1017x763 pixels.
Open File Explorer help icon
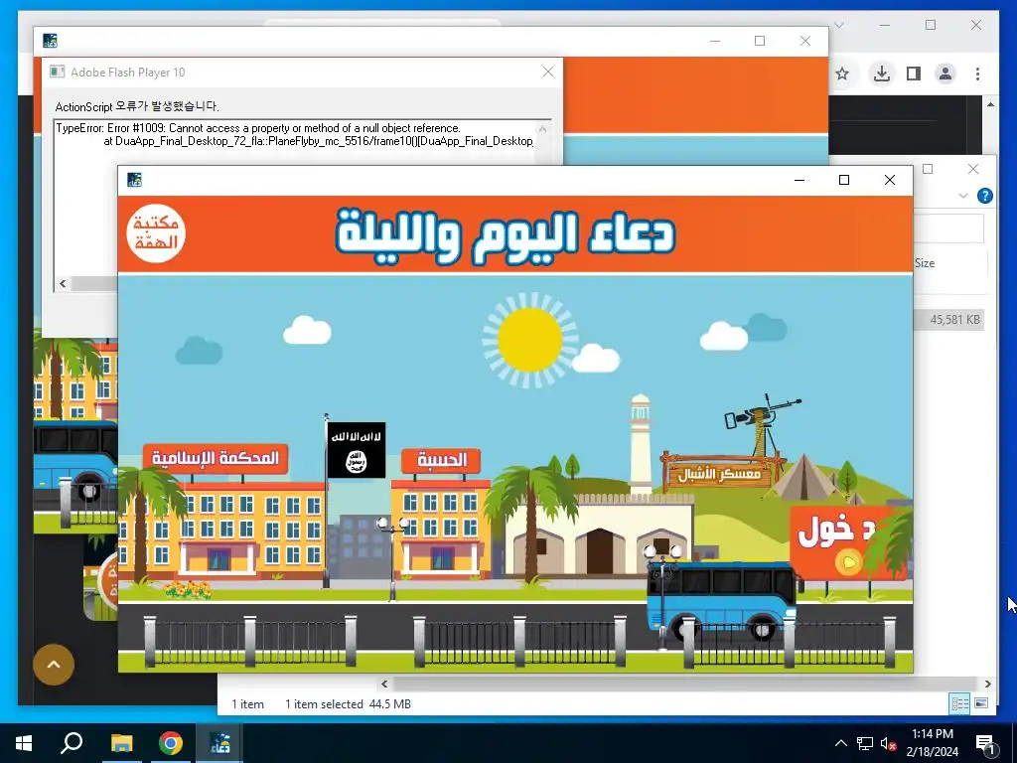984,196
